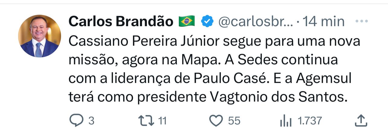The height and width of the screenshot is (140, 388).
Task: Like the tweet with the heart icon
Action: coord(216,121)
